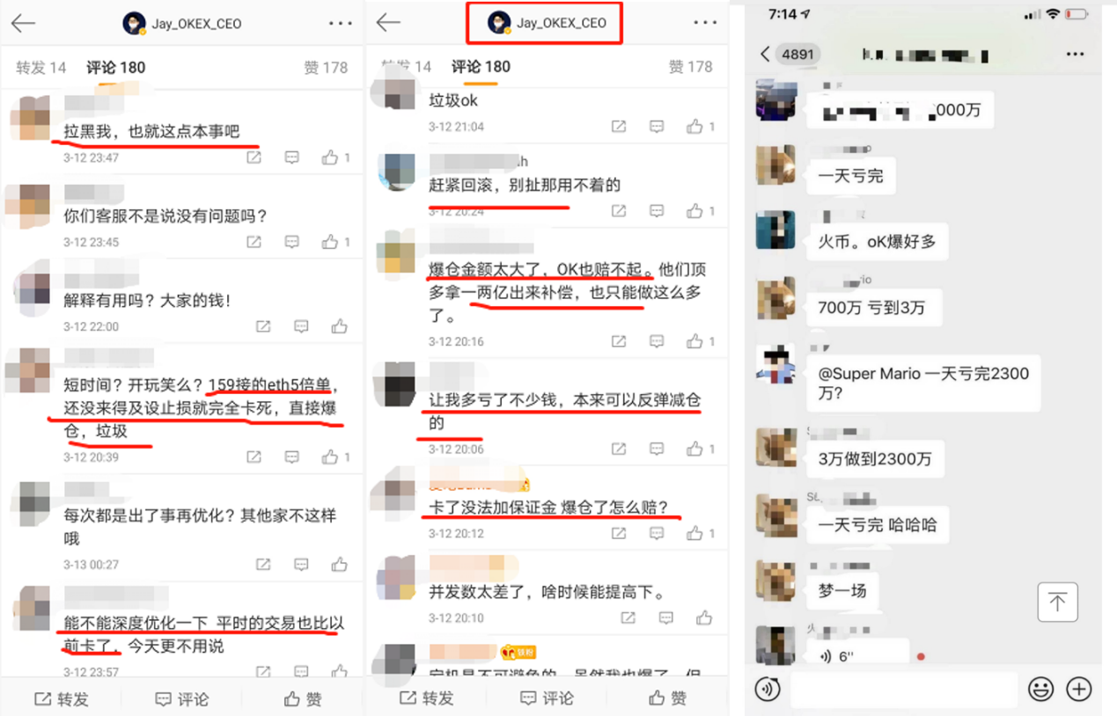Switch to the 转发 14 tab in the left panel
Image resolution: width=1117 pixels, height=716 pixels.
[x=41, y=68]
